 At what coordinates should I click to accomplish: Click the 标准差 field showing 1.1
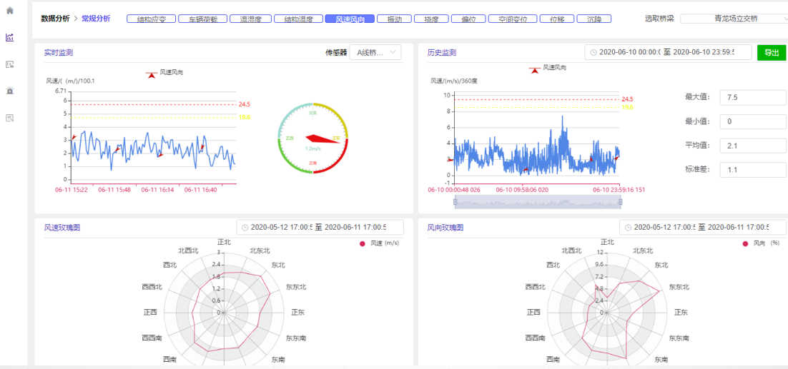tap(753, 169)
